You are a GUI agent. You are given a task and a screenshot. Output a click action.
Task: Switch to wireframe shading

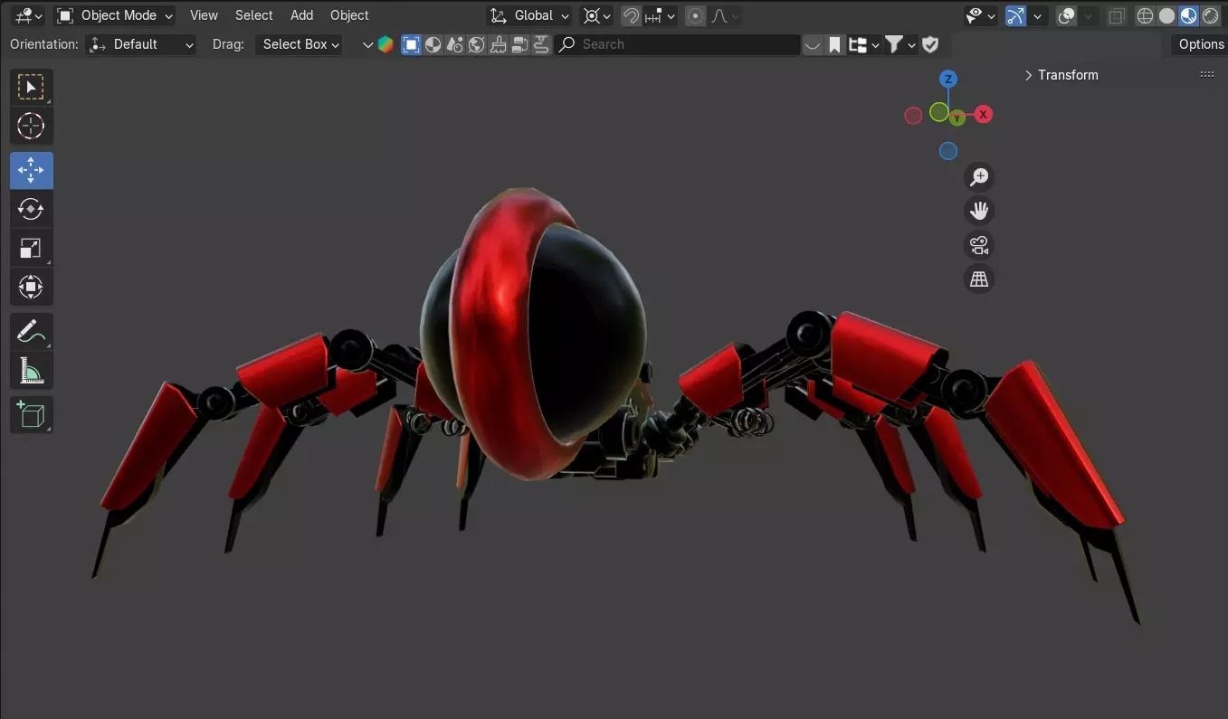(x=1145, y=15)
